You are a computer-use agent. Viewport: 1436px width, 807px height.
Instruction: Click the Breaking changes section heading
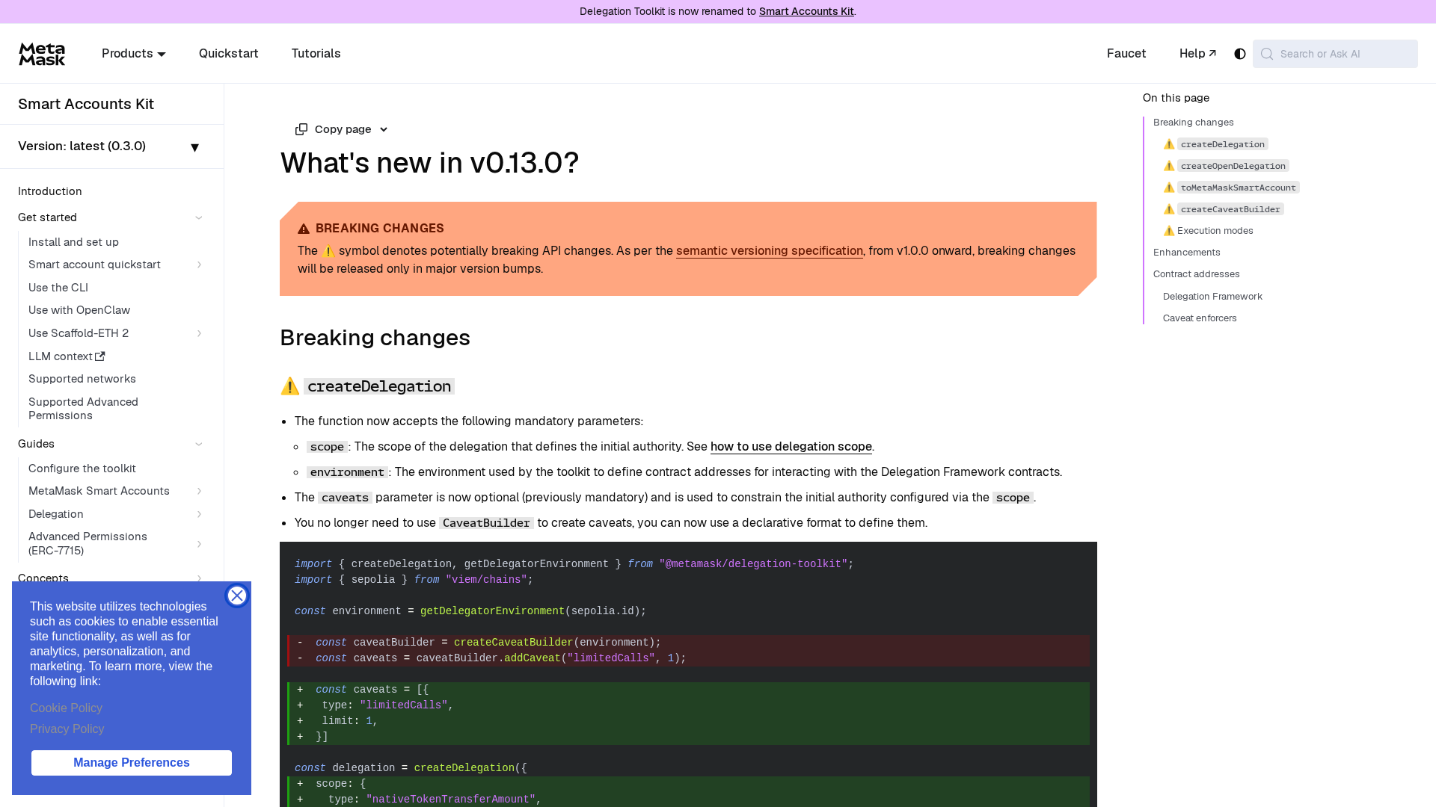coord(375,338)
